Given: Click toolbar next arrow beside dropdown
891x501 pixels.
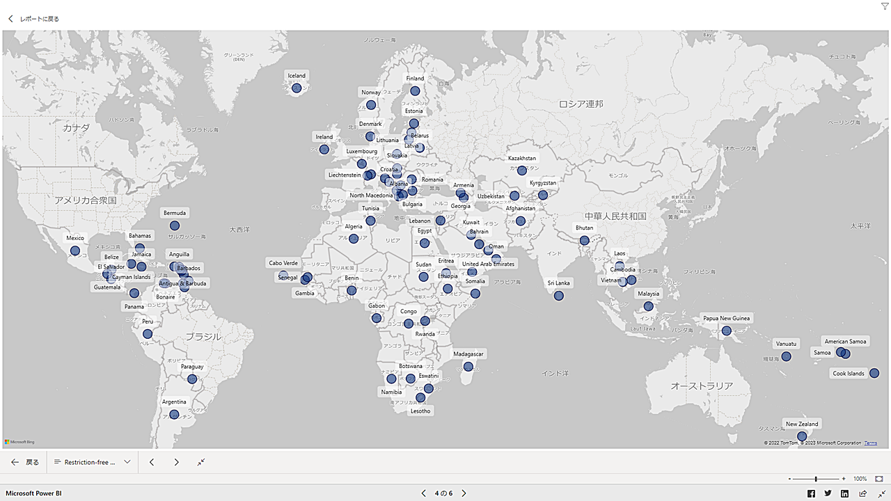Looking at the screenshot, I should (x=177, y=462).
